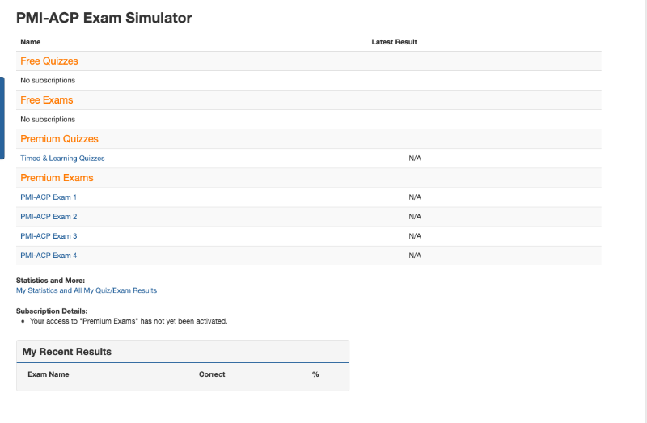Click the Free Exams section heading
The width and height of the screenshot is (647, 423).
pos(47,99)
